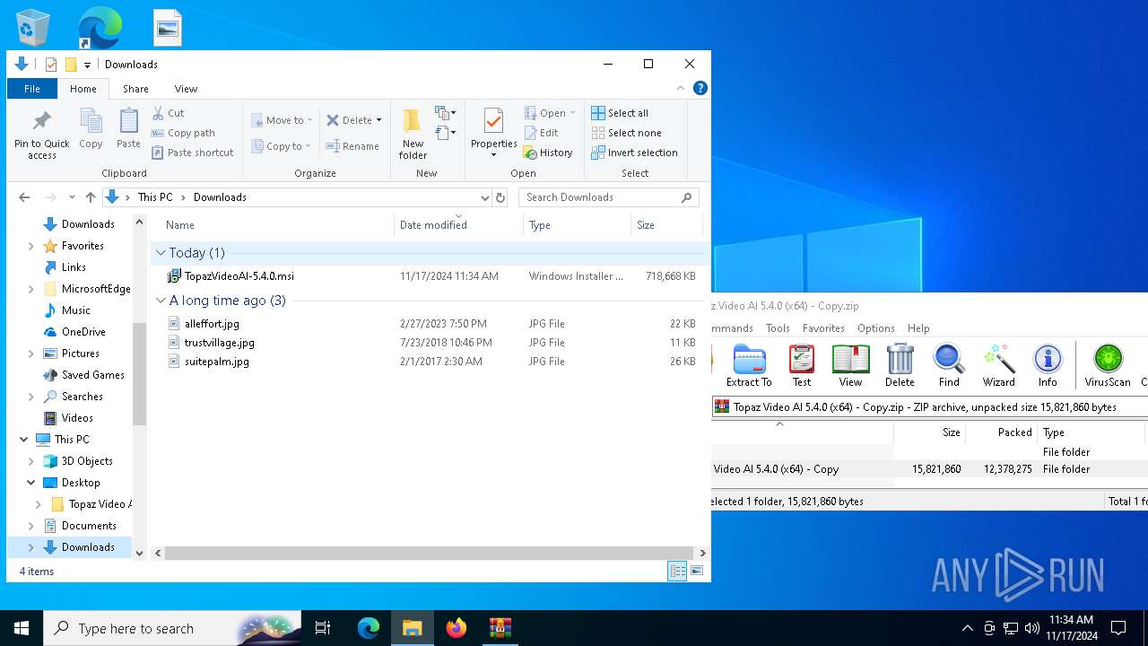
Task: Click the Edit command in Open group
Action: [x=541, y=133]
